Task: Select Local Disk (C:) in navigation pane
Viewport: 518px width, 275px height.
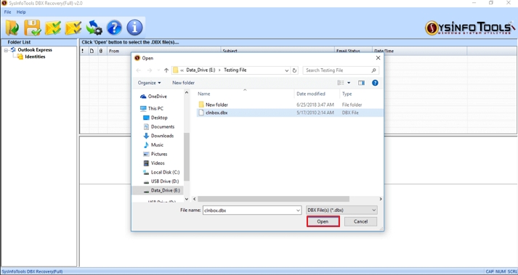Action: [x=161, y=173]
